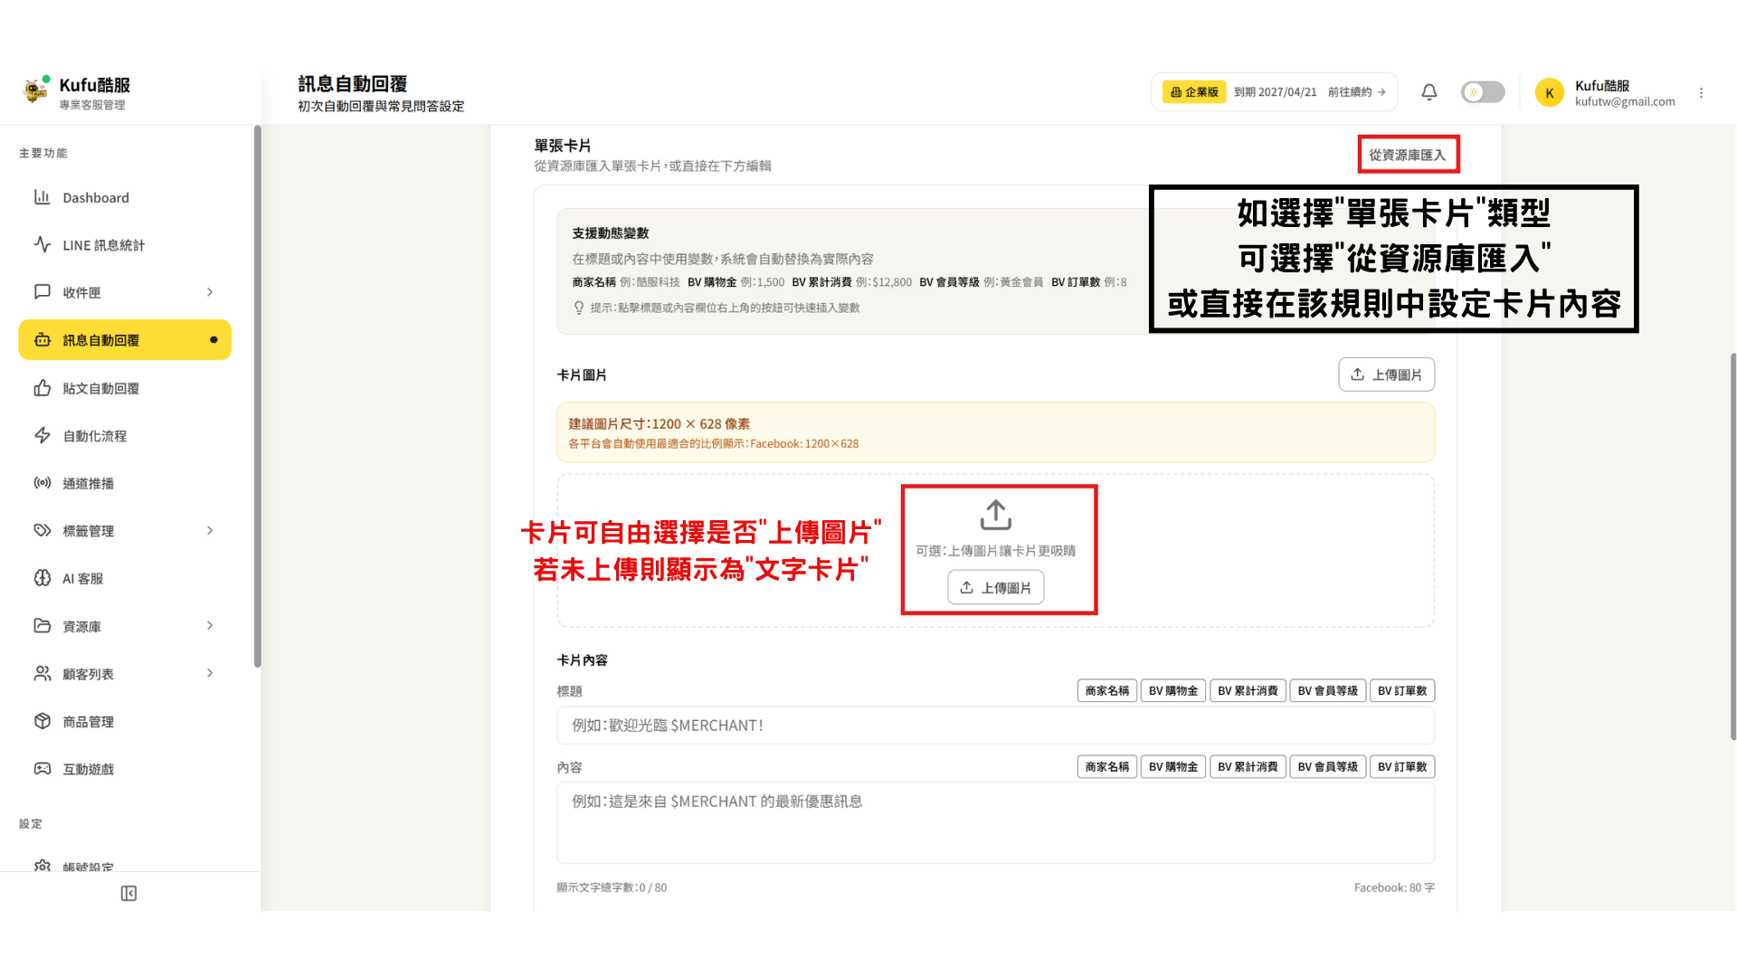The height and width of the screenshot is (977, 1737).
Task: Click the lightbulb hint icon
Action: (x=579, y=308)
